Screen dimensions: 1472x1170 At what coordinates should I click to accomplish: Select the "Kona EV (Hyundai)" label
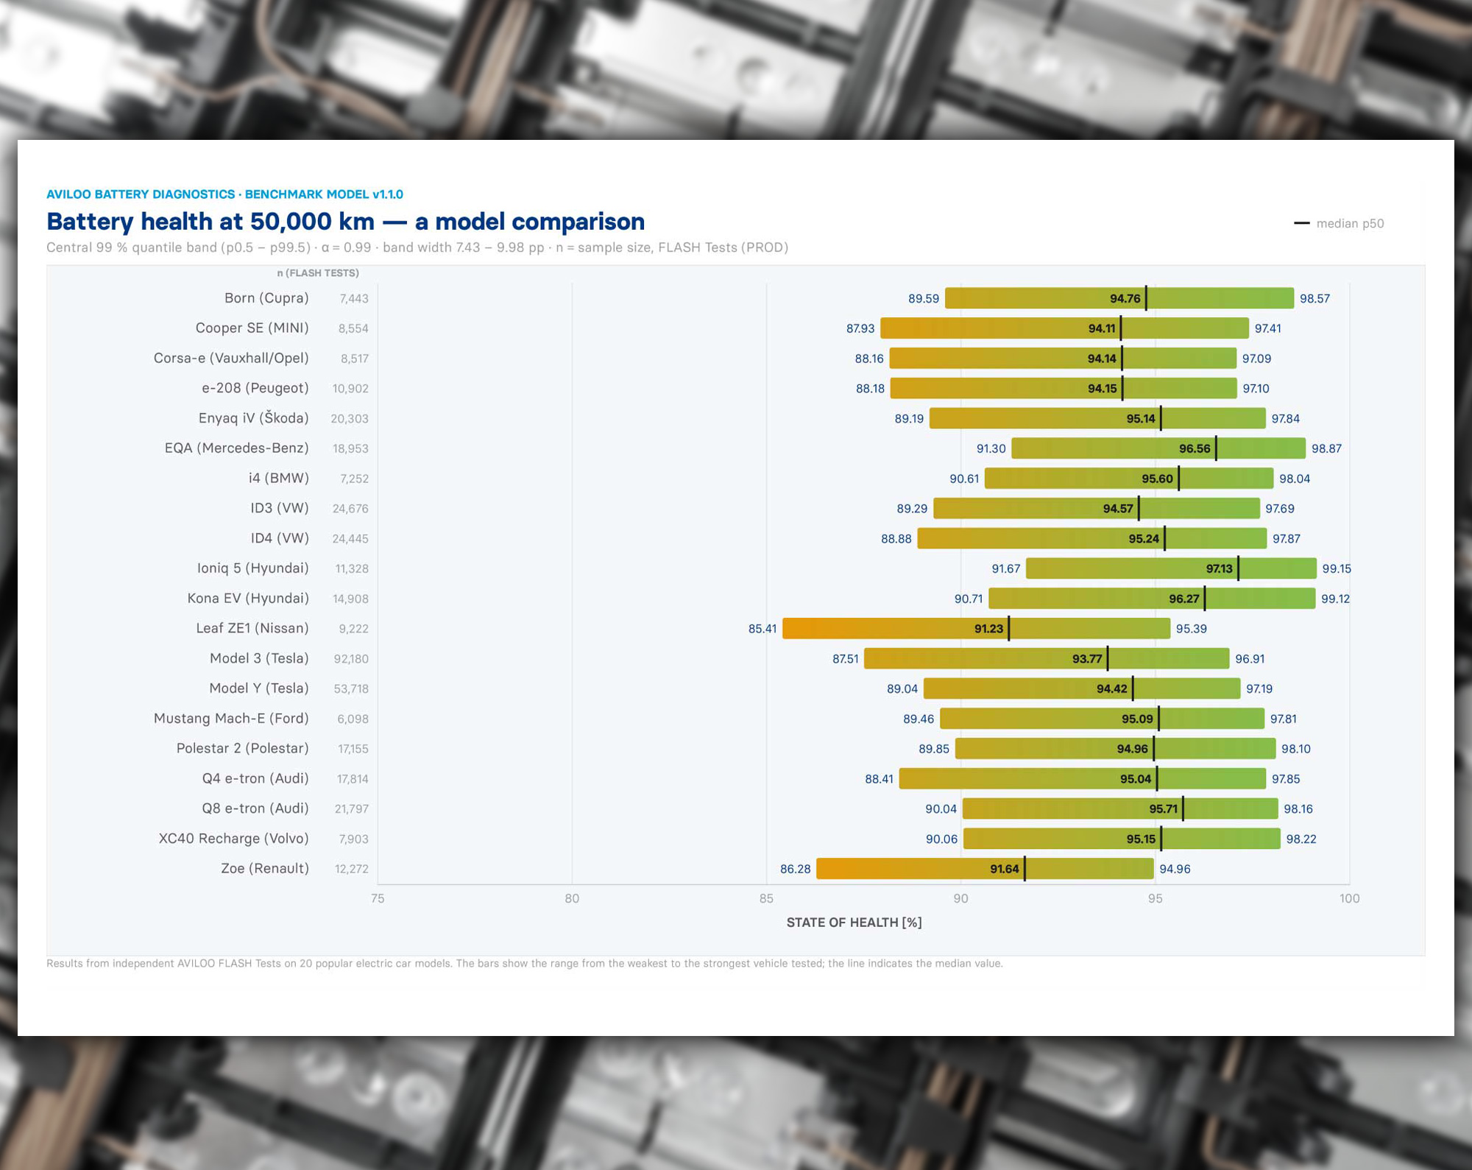tap(248, 599)
